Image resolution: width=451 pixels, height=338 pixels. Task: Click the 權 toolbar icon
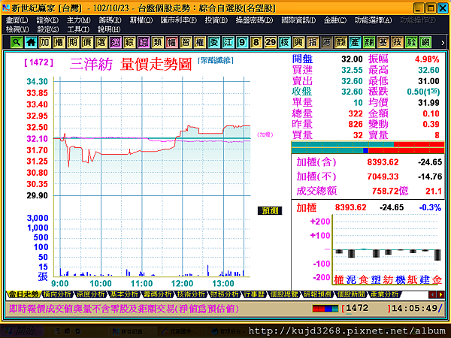tap(200, 43)
